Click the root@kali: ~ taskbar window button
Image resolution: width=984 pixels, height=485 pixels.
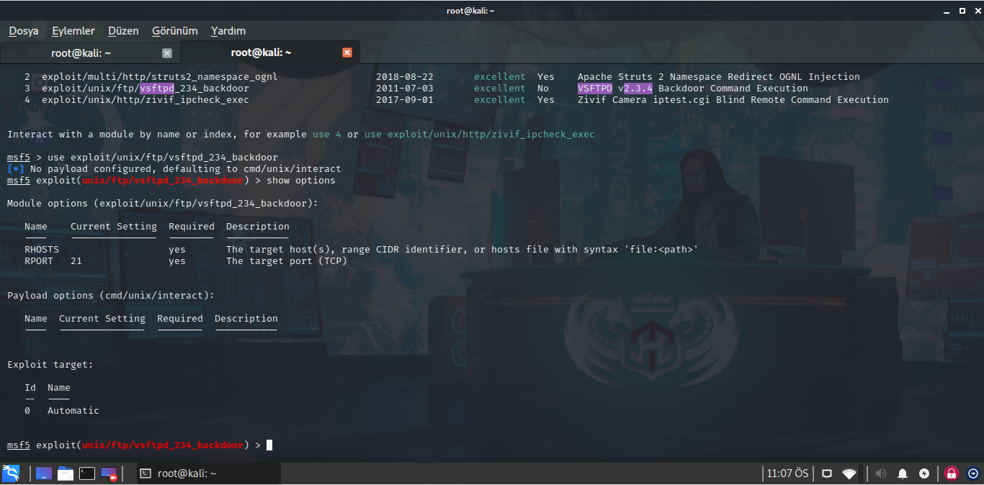coord(207,473)
